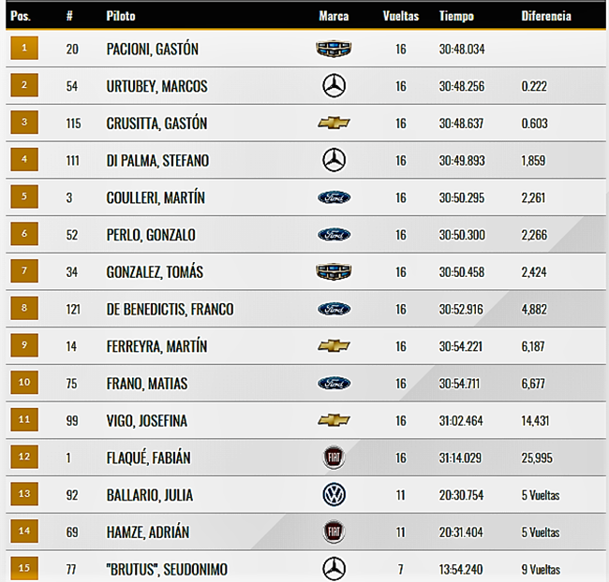The height and width of the screenshot is (582, 609).
Task: Click the position 3 gold badge
Action: (24, 123)
